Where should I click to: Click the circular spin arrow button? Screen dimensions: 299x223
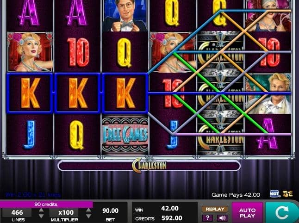[282, 212]
